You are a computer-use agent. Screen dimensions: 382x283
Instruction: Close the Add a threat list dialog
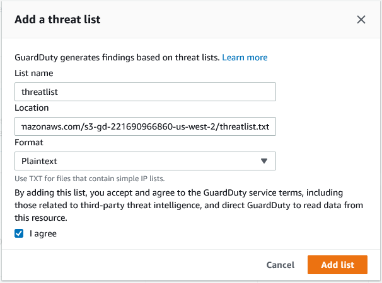pos(361,19)
